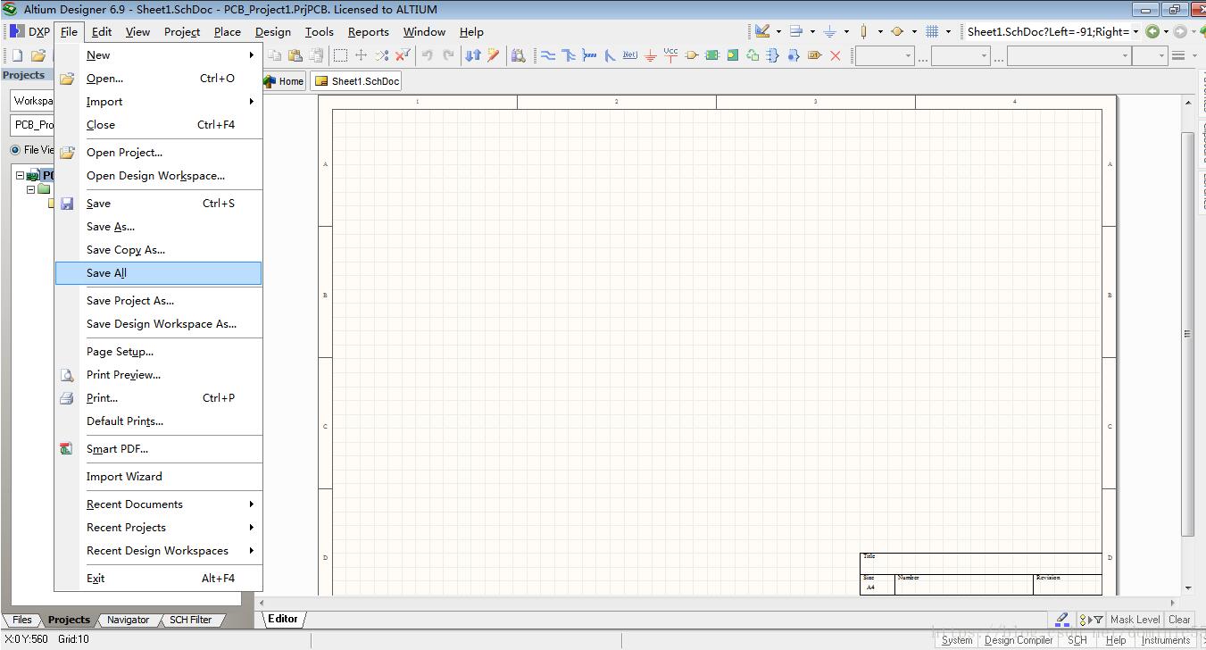Click the Smart PDF icon in File menu
This screenshot has height=650, width=1206.
[67, 448]
